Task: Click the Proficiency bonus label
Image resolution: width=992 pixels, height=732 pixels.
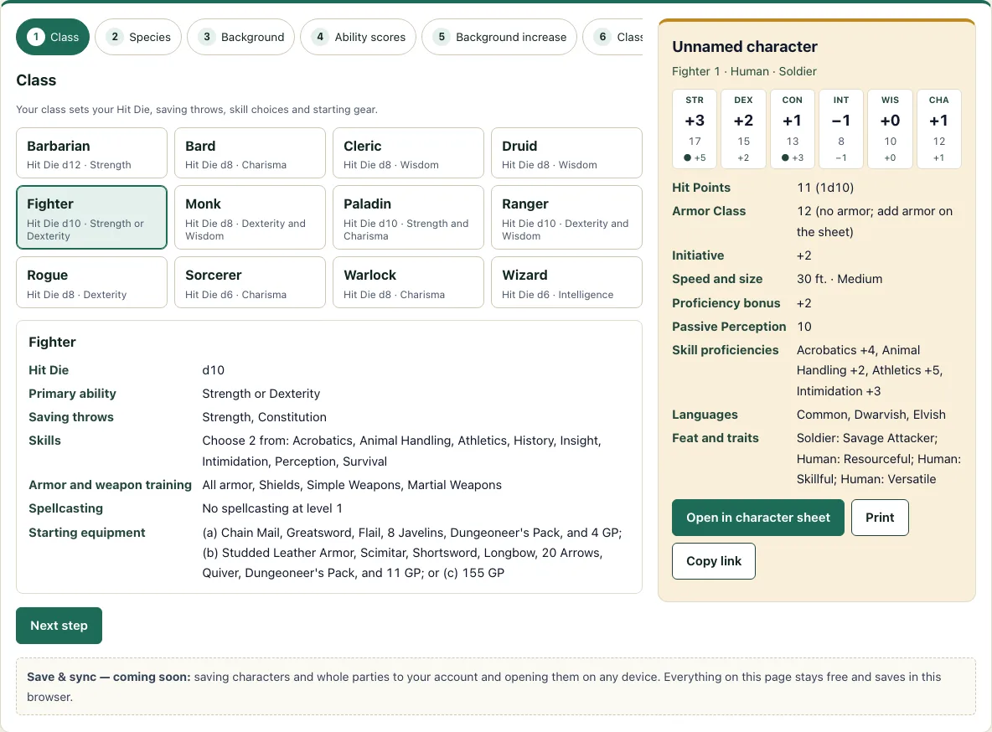Action: point(726,303)
